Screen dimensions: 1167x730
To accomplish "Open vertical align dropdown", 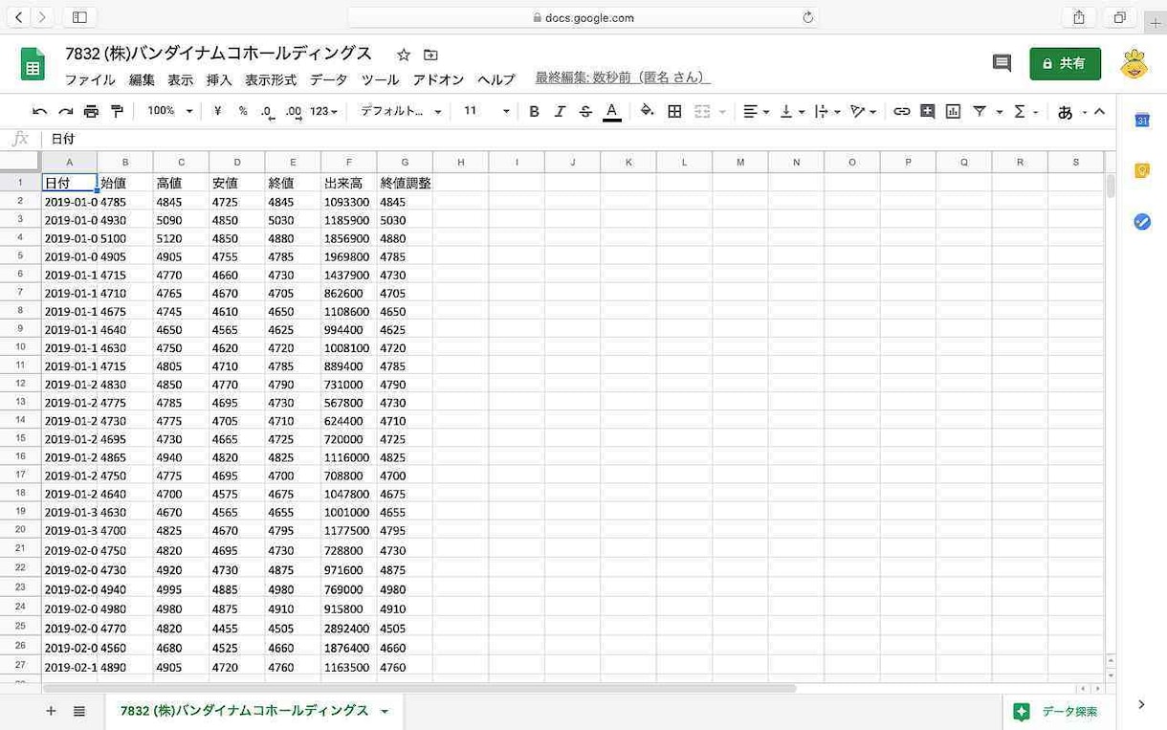I will [792, 112].
